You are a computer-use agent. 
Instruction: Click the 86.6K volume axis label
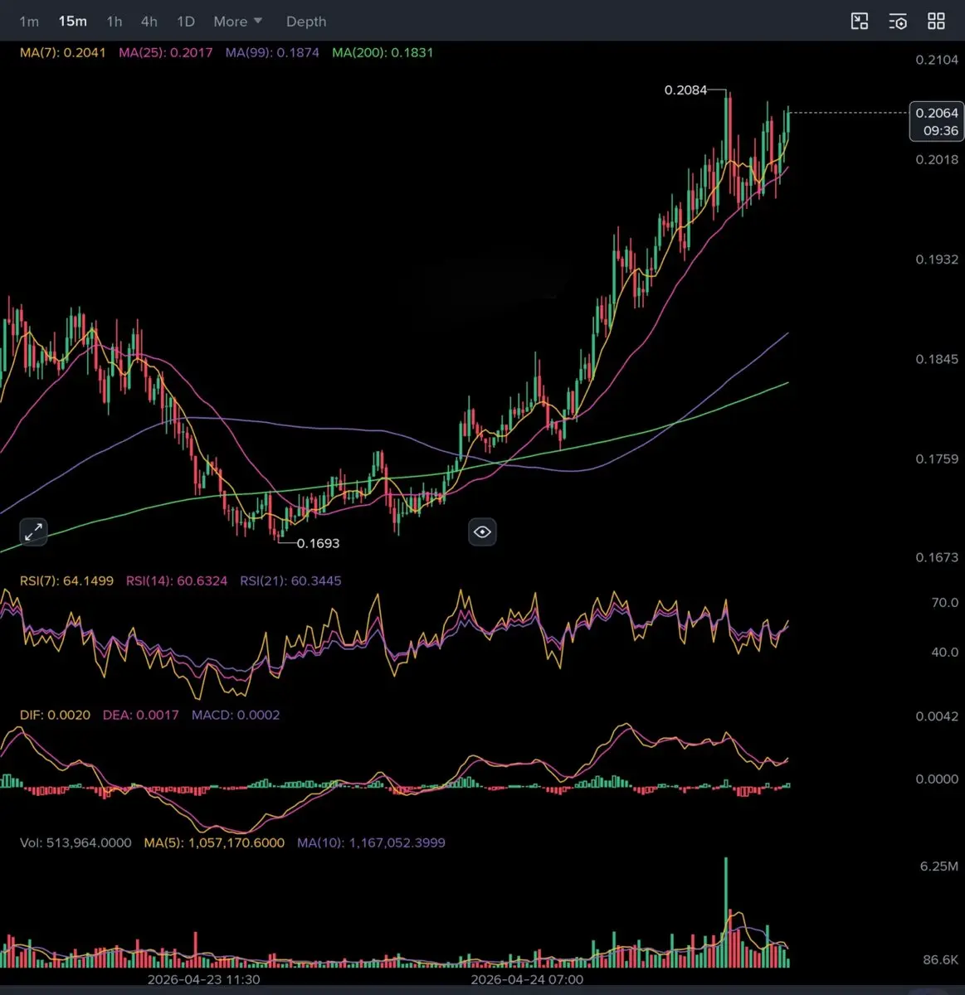click(x=940, y=960)
